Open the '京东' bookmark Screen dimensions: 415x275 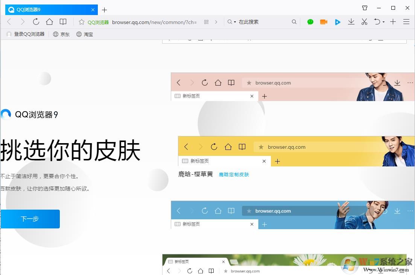point(61,34)
